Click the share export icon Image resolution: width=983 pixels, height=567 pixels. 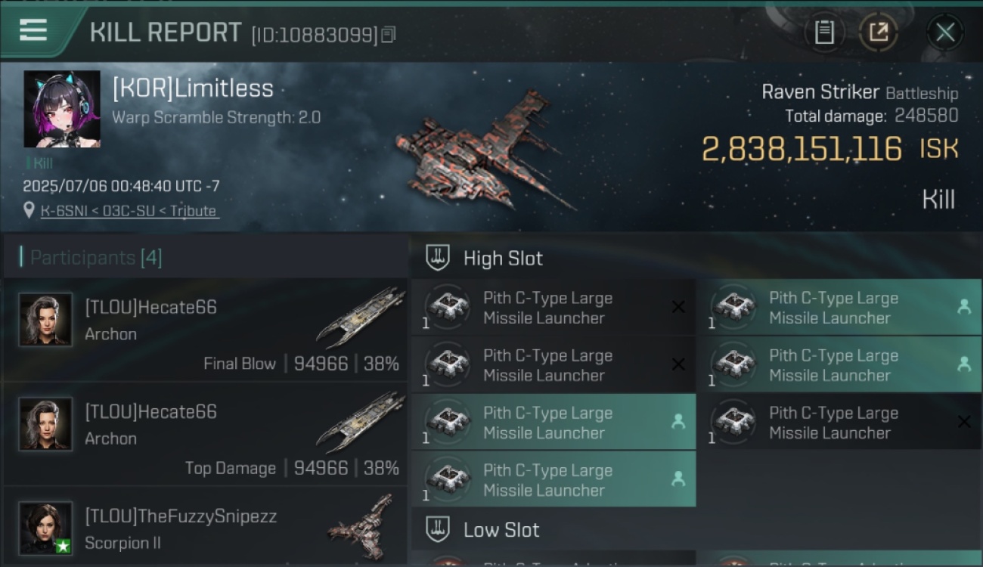pos(878,32)
